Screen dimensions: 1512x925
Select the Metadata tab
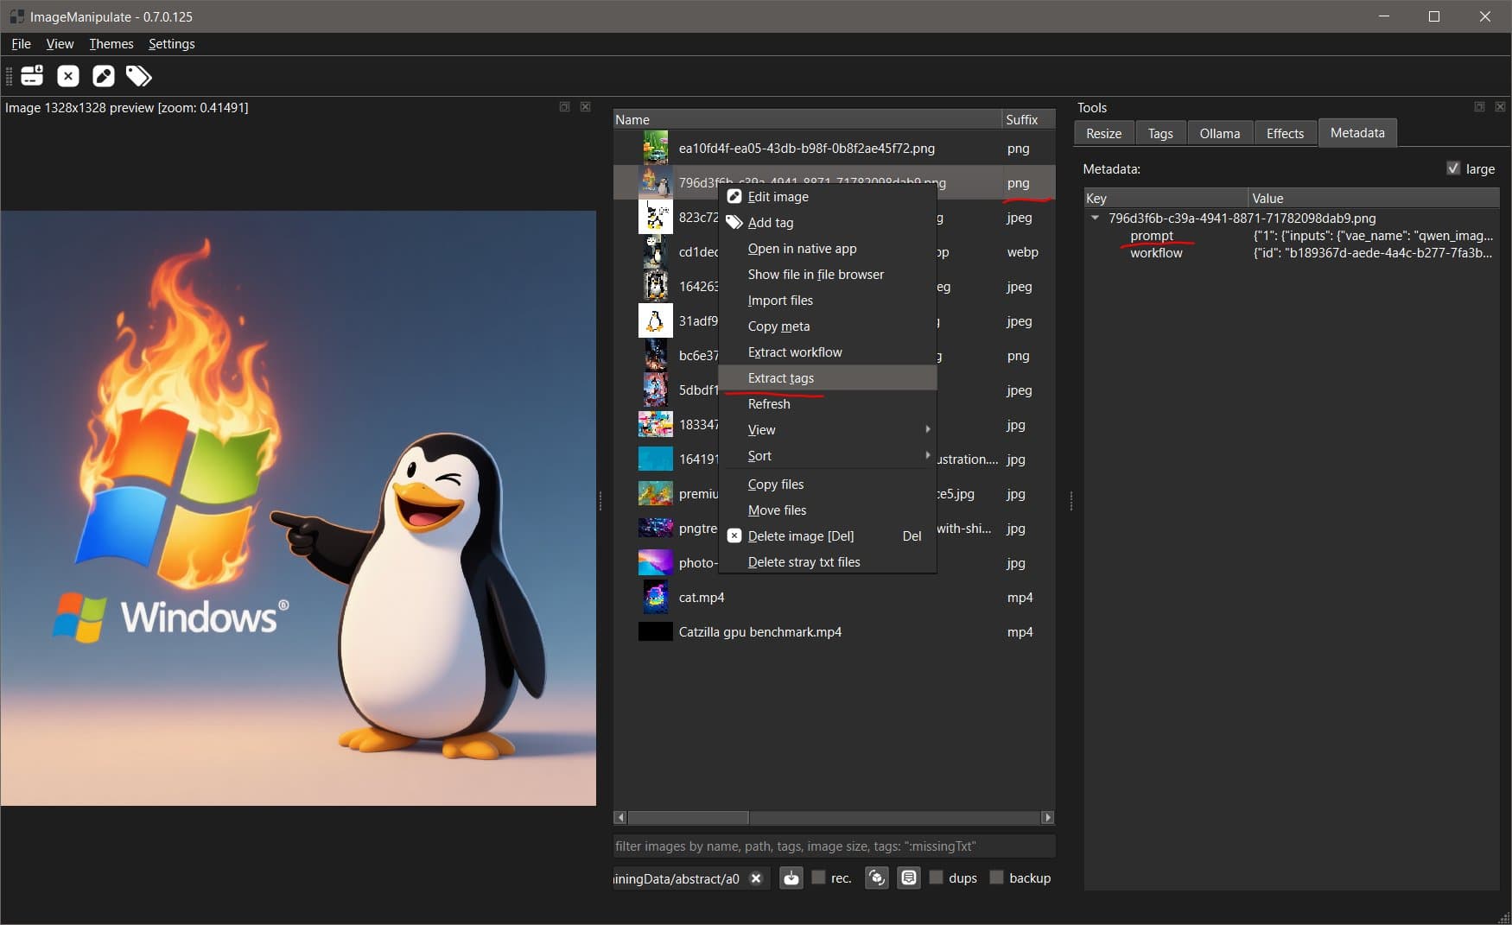[1357, 132]
